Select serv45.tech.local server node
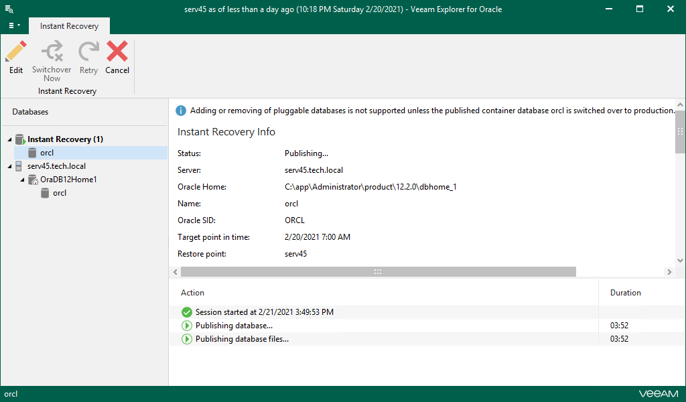This screenshot has width=686, height=402. pyautogui.click(x=56, y=166)
